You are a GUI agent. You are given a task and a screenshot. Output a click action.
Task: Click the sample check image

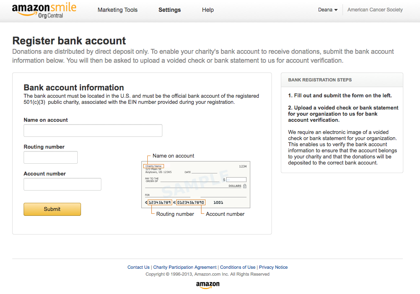click(196, 184)
